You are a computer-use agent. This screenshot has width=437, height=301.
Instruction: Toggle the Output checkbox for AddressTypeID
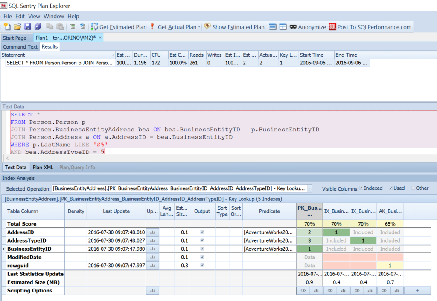tap(202, 240)
